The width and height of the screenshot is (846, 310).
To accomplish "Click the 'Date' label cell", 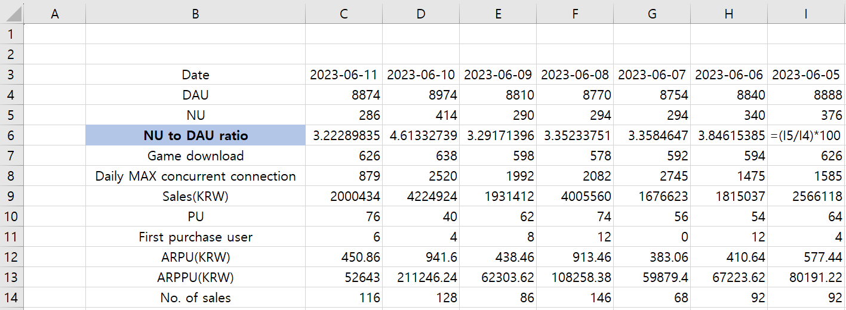I will pos(195,75).
